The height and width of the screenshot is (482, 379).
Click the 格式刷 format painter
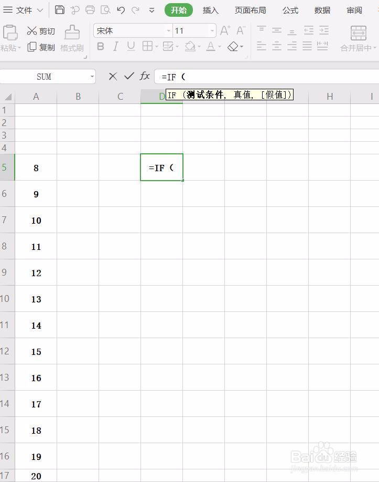click(x=72, y=38)
